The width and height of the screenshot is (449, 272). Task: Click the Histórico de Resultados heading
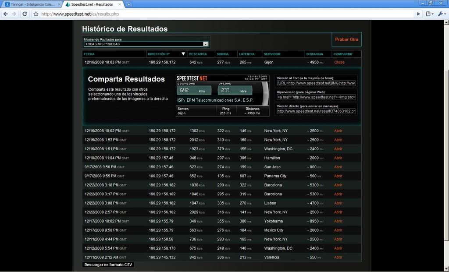pyautogui.click(x=125, y=29)
